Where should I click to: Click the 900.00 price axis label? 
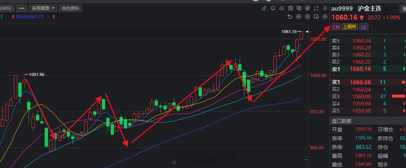coord(317,148)
